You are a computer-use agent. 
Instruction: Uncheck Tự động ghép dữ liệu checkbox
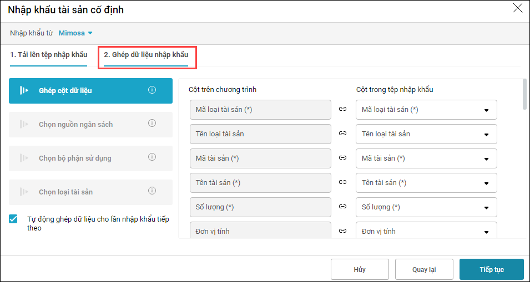(x=14, y=219)
